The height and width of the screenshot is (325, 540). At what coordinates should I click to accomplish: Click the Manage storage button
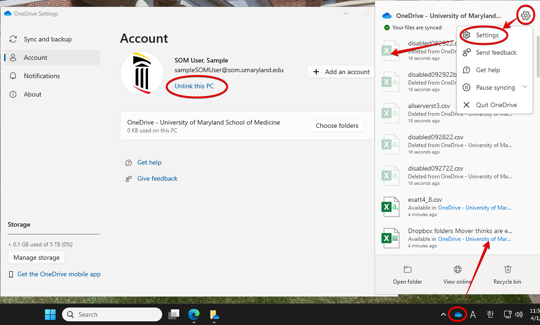coord(36,257)
